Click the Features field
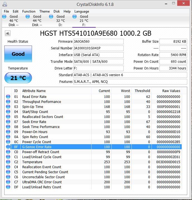Screen dimensions: 192x200 coord(130,82)
